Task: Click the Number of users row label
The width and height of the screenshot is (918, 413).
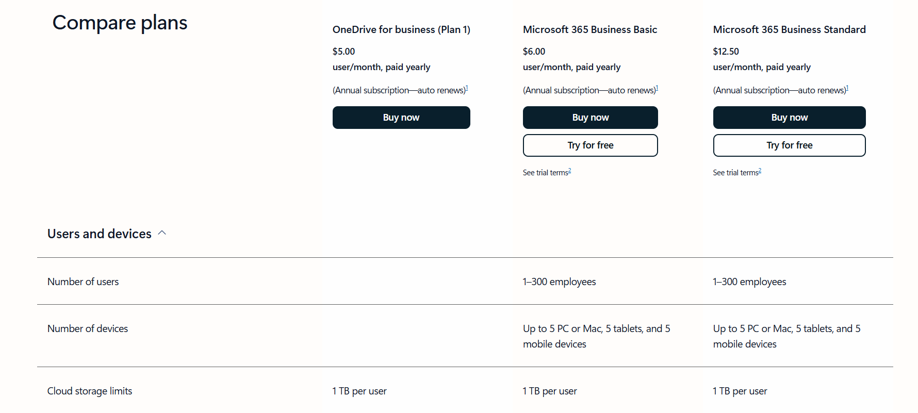Action: click(x=83, y=282)
